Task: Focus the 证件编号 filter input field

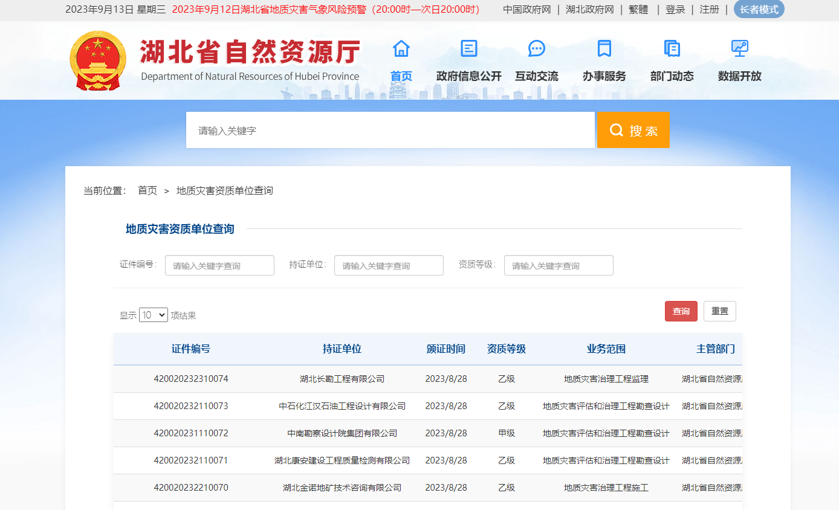Action: coord(219,265)
